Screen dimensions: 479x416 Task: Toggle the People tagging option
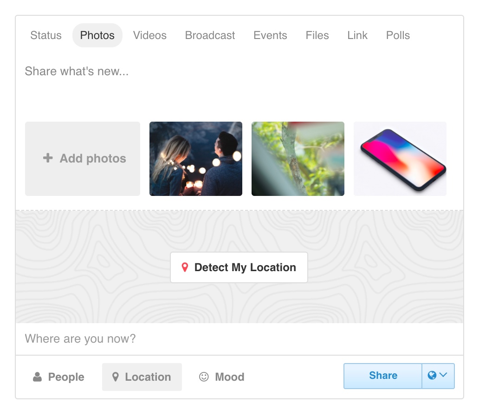click(x=58, y=377)
